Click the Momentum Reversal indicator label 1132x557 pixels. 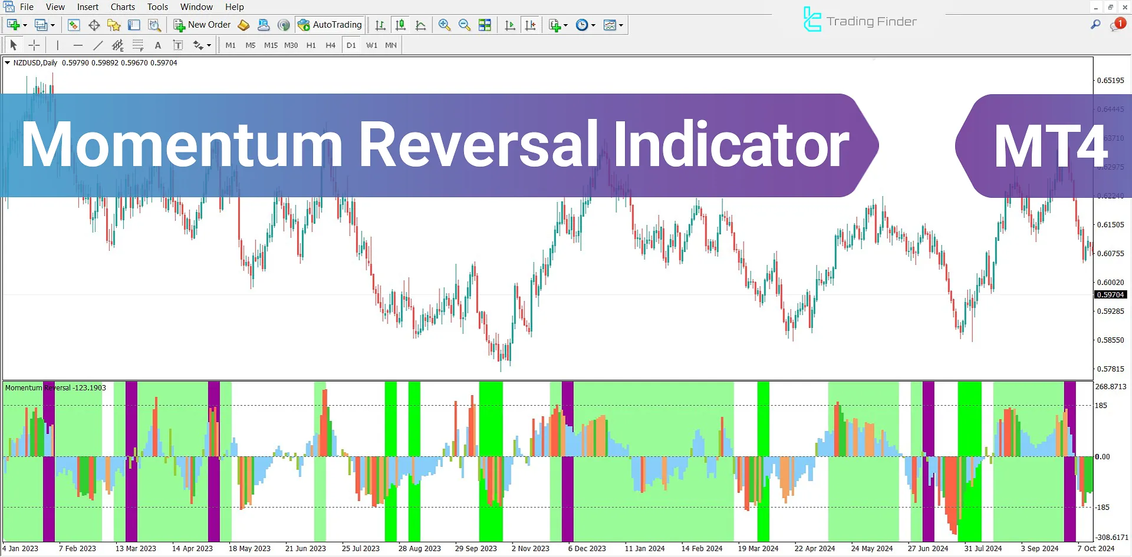click(x=56, y=387)
